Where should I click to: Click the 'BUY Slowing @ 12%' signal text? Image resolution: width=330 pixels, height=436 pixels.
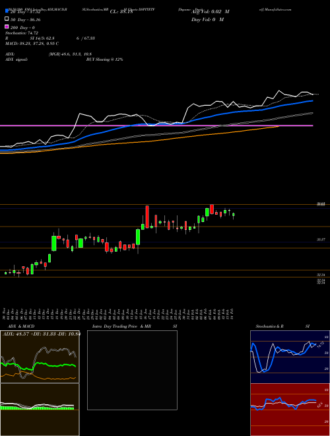pyautogui.click(x=104, y=59)
